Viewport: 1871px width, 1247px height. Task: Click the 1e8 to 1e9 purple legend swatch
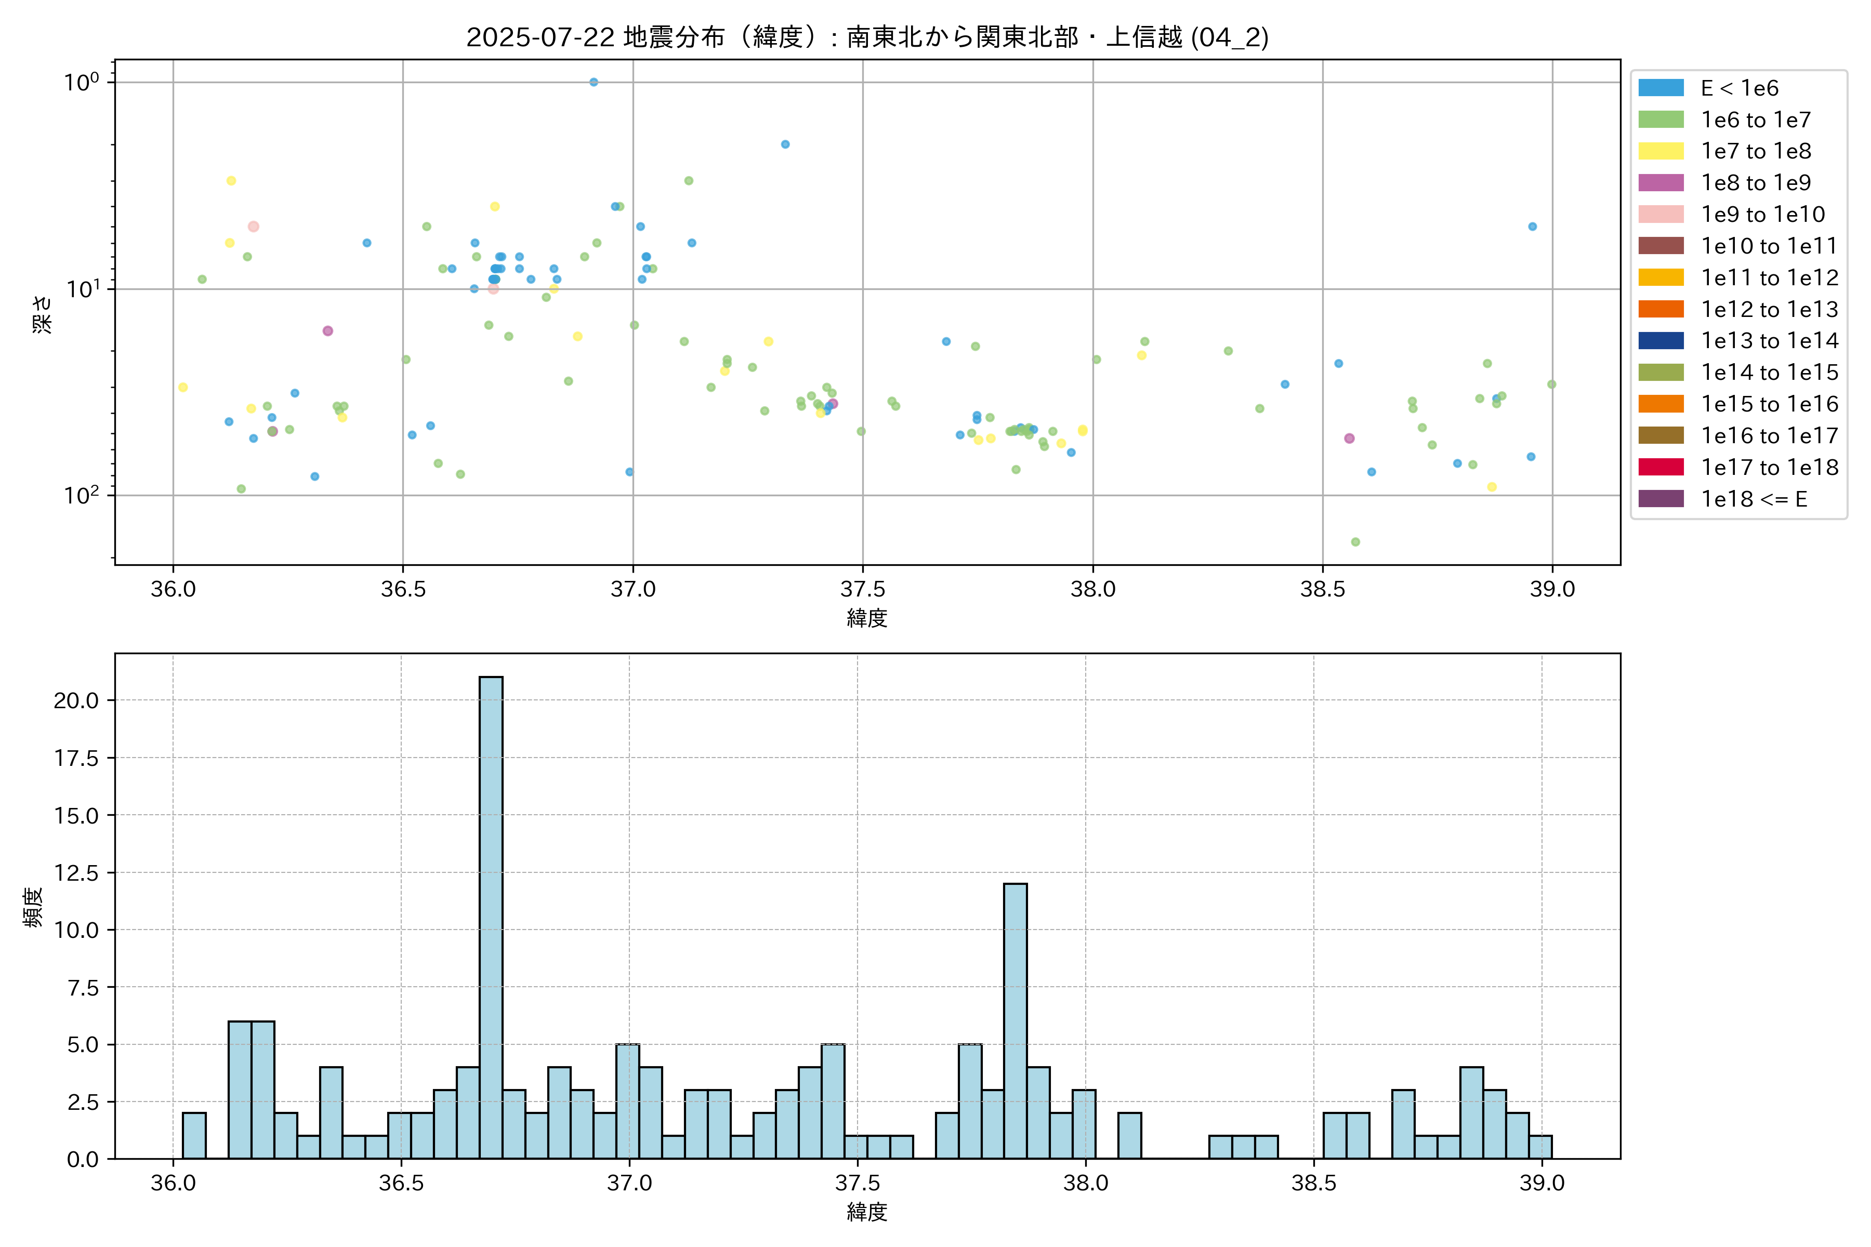point(1660,183)
